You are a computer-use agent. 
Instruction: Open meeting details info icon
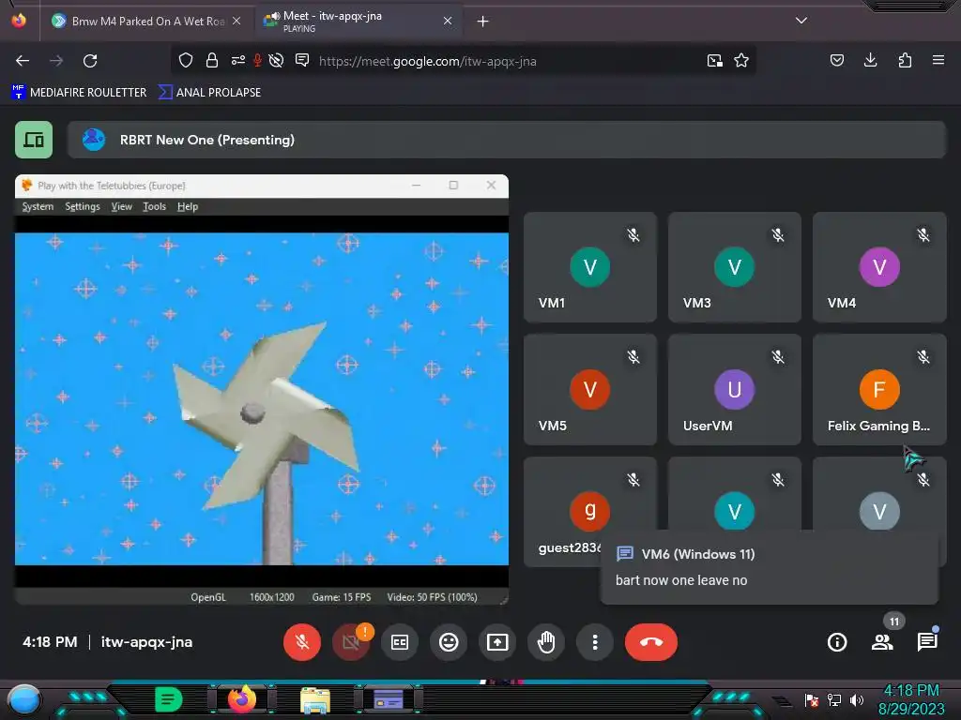(837, 642)
